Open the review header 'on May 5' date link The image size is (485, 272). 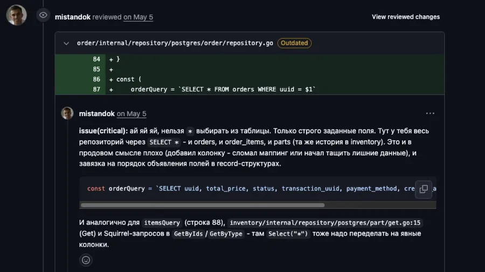click(x=138, y=17)
